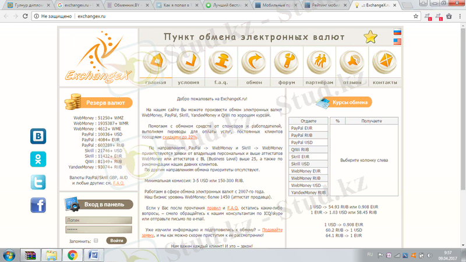Select YandexMoney RUB in Отдаете column

click(x=308, y=193)
